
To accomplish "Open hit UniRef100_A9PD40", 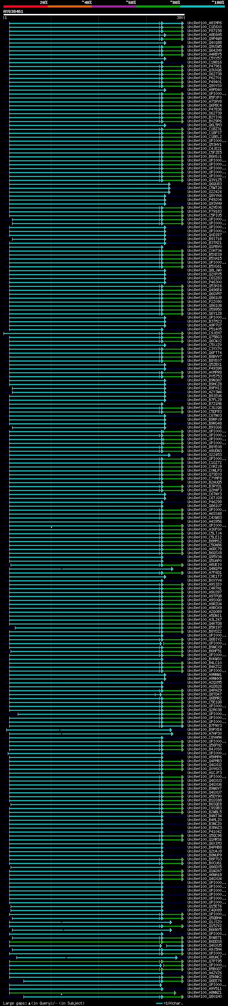I will point(204,90).
